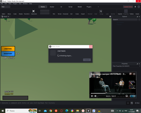The width and height of the screenshot is (141, 113).
Task: Show hidden system tray icons
Action: pos(117,111)
